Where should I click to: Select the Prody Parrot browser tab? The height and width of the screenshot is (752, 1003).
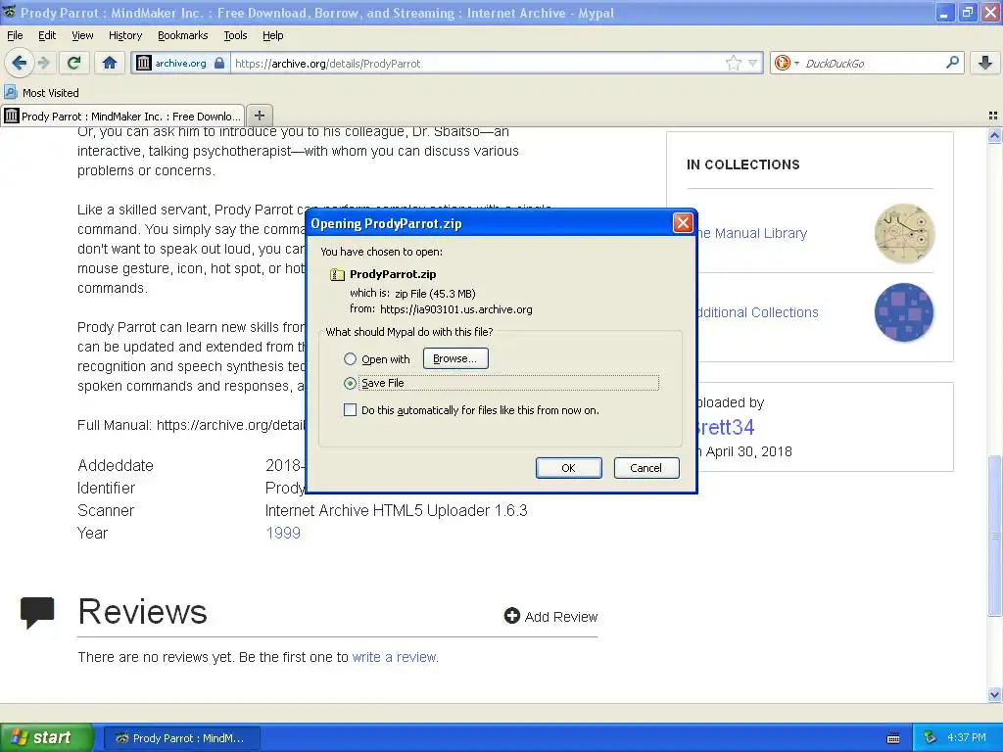[x=122, y=116]
